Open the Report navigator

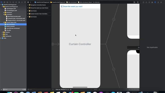point(25,2)
